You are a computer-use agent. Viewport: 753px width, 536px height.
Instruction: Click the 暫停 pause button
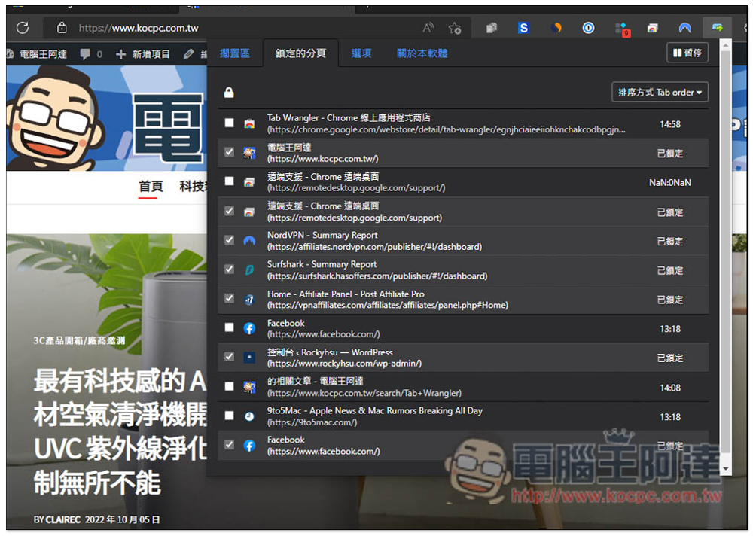(x=687, y=53)
